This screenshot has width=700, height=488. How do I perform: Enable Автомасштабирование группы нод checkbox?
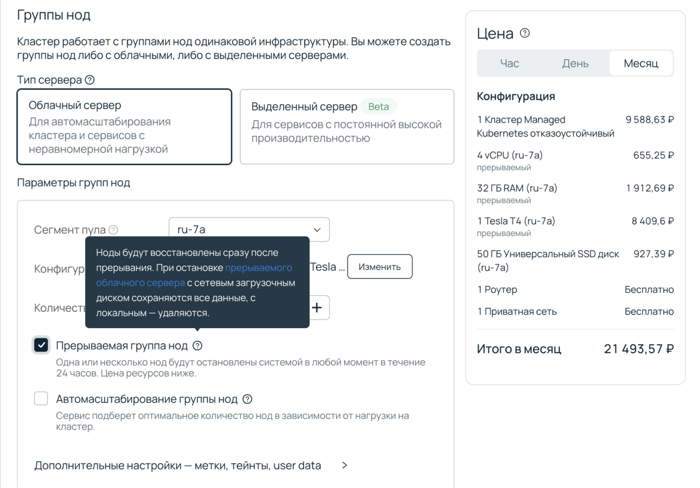click(x=41, y=398)
